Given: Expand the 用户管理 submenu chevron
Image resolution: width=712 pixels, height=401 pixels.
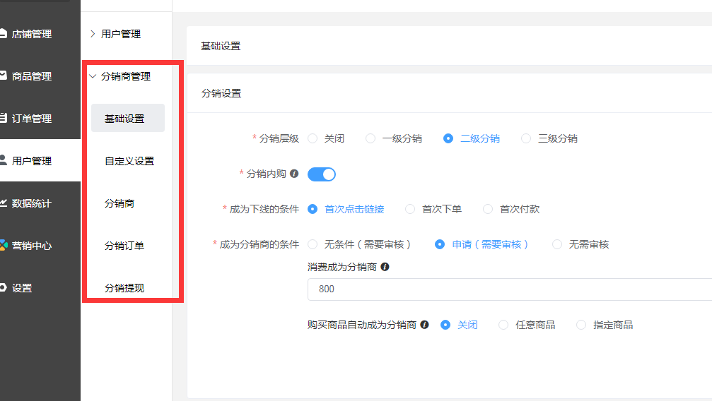Looking at the screenshot, I should coord(93,34).
